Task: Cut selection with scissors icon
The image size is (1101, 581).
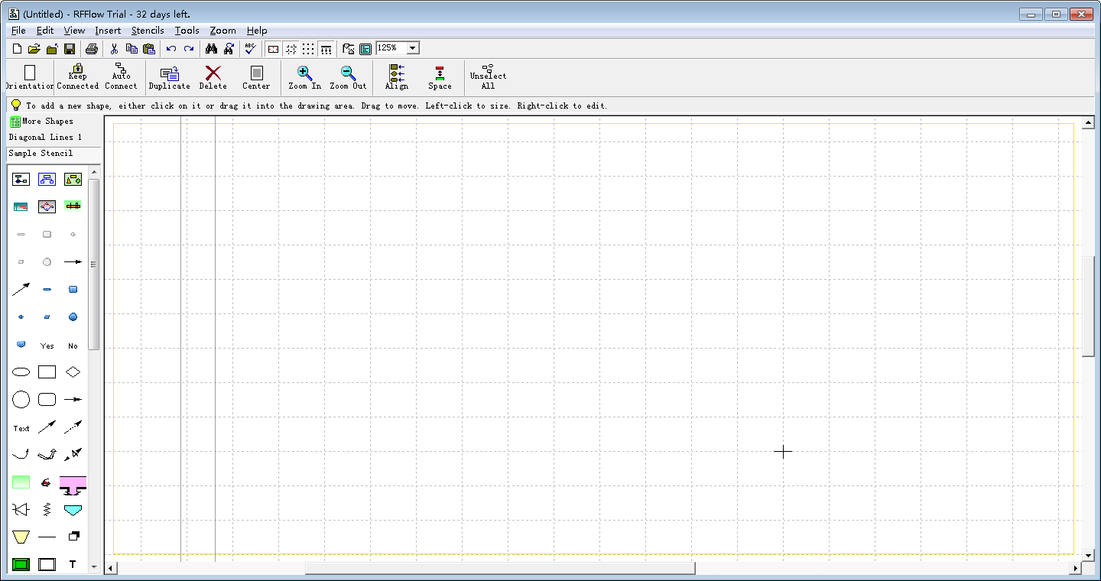Action: tap(114, 49)
